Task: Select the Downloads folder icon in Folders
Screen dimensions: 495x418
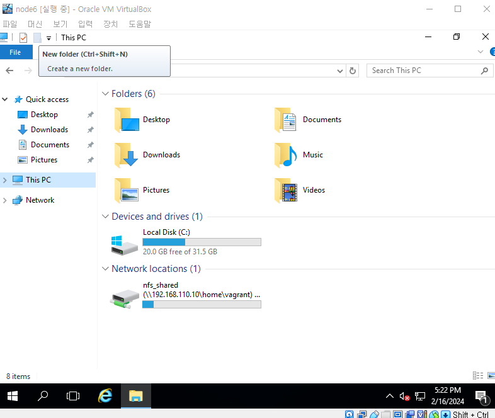Action: 127,155
